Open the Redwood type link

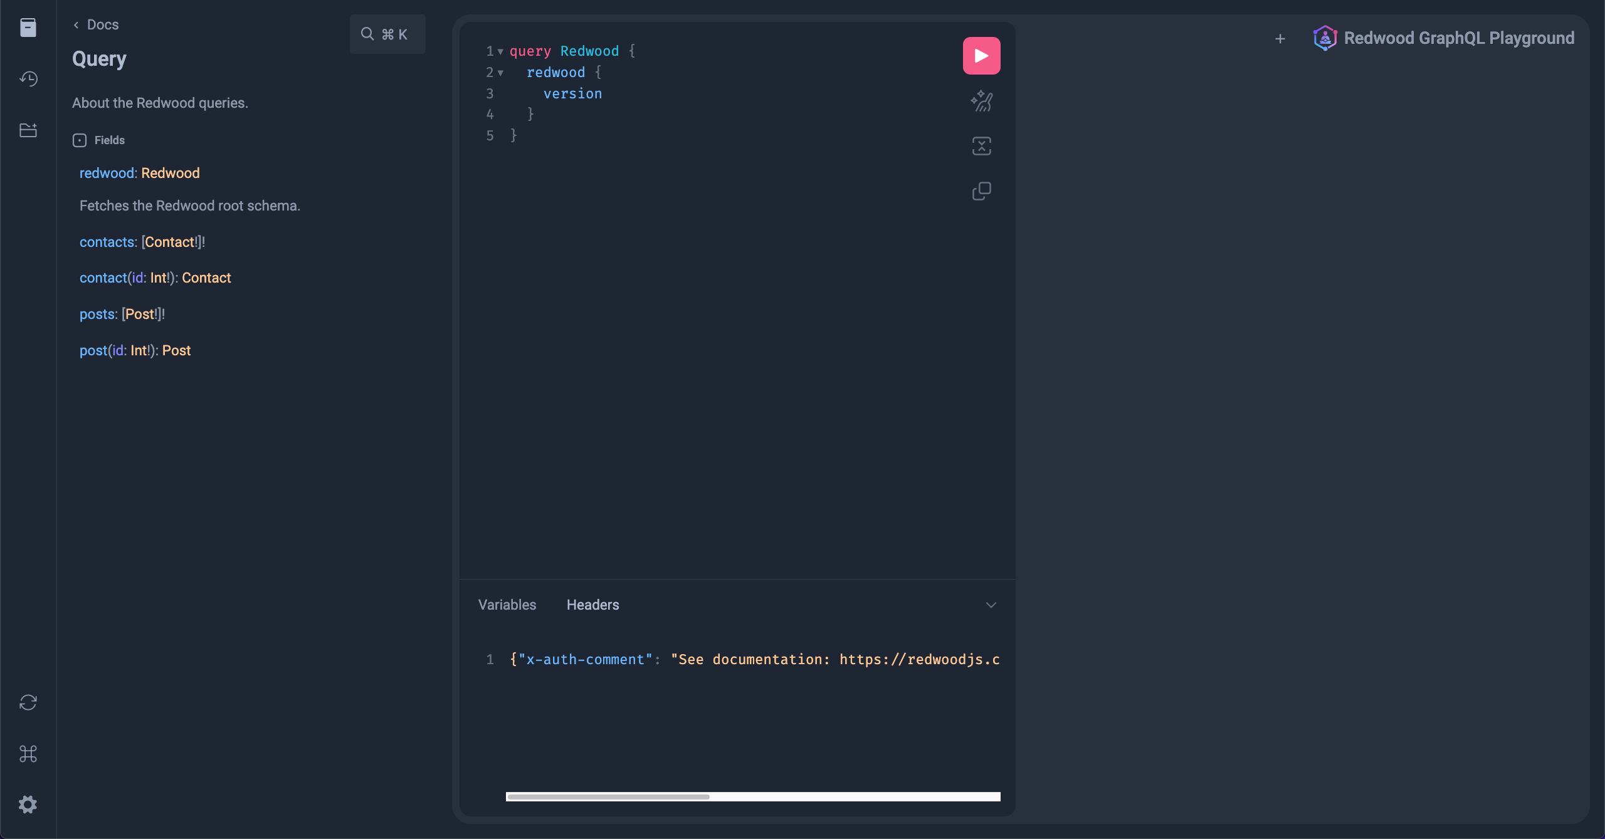tap(171, 173)
